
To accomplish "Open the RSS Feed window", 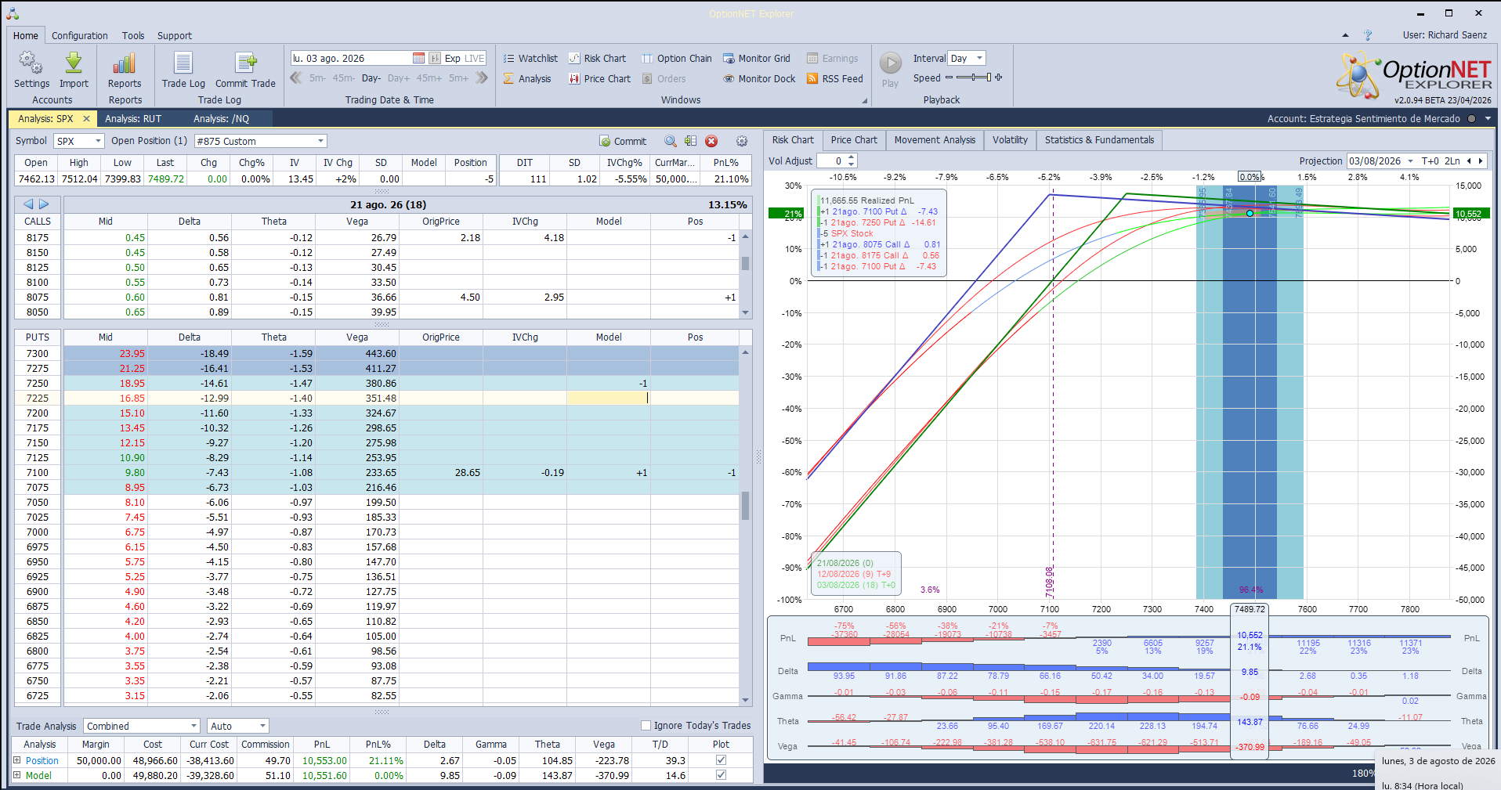I will (x=834, y=78).
